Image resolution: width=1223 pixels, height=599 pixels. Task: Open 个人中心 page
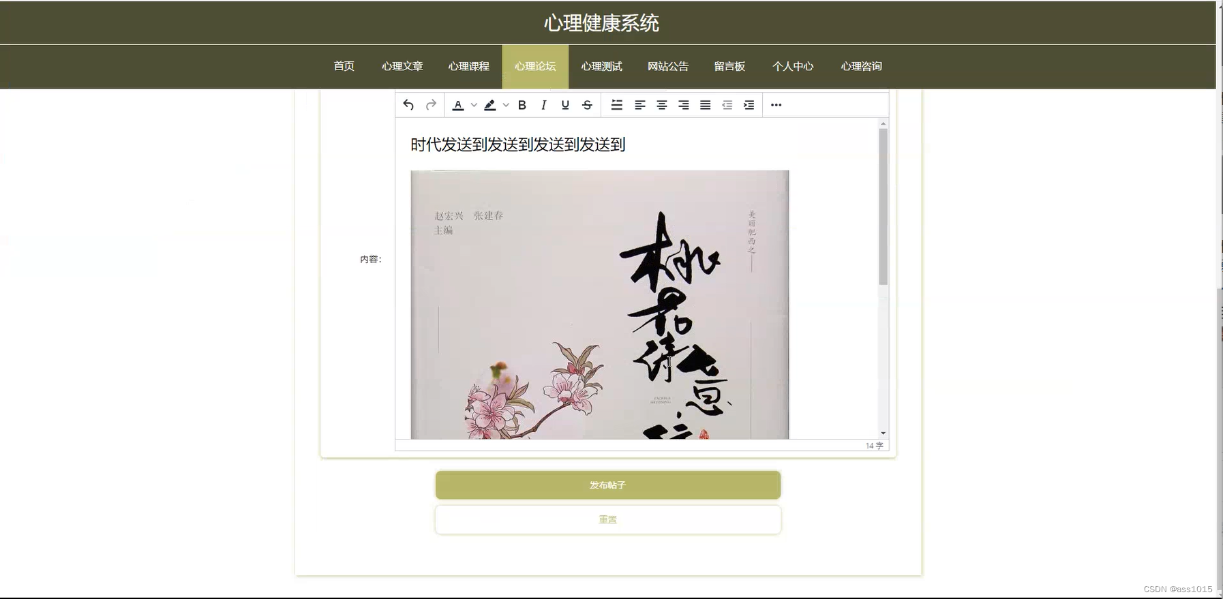[x=793, y=66]
